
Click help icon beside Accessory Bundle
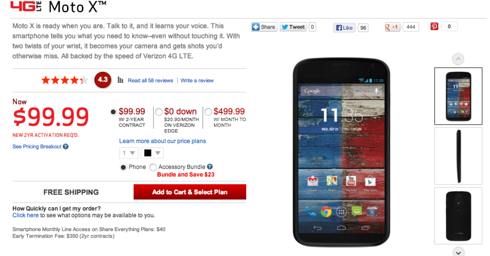pos(210,167)
